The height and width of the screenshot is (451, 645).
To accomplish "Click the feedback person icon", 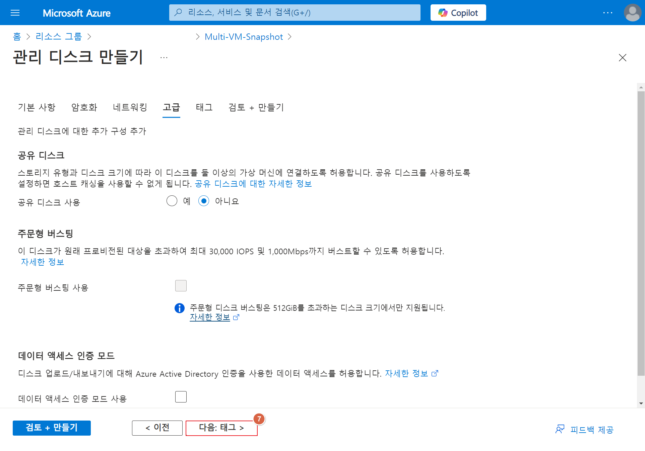I will [560, 429].
